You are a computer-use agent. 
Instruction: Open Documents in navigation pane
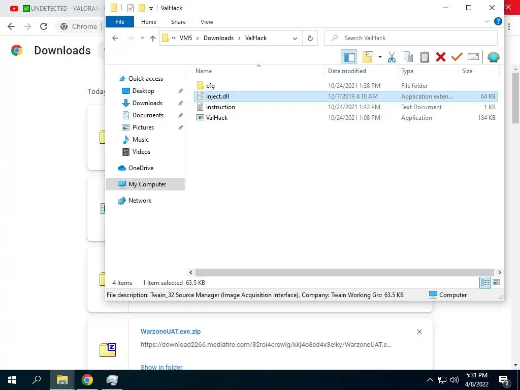click(x=148, y=115)
